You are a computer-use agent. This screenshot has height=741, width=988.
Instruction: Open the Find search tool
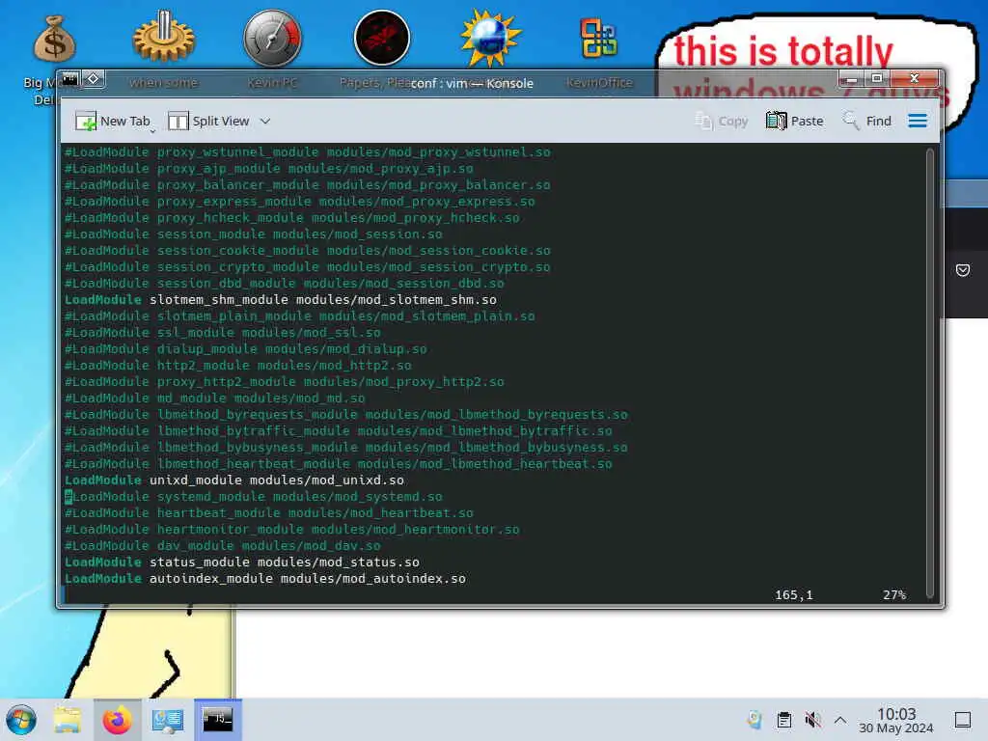pyautogui.click(x=867, y=121)
